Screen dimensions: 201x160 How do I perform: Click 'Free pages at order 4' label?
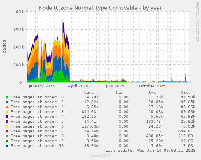pos(37,117)
